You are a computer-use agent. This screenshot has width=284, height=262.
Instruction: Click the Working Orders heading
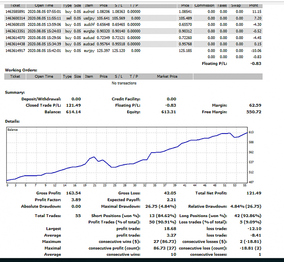21,70
